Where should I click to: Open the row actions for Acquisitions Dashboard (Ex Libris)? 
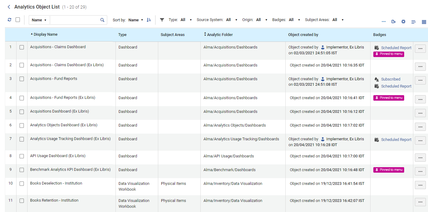420,113
